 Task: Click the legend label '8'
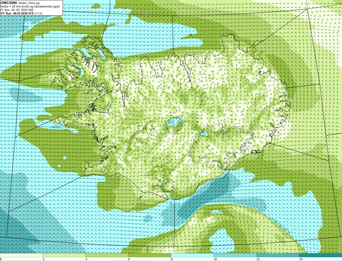pos(172,259)
